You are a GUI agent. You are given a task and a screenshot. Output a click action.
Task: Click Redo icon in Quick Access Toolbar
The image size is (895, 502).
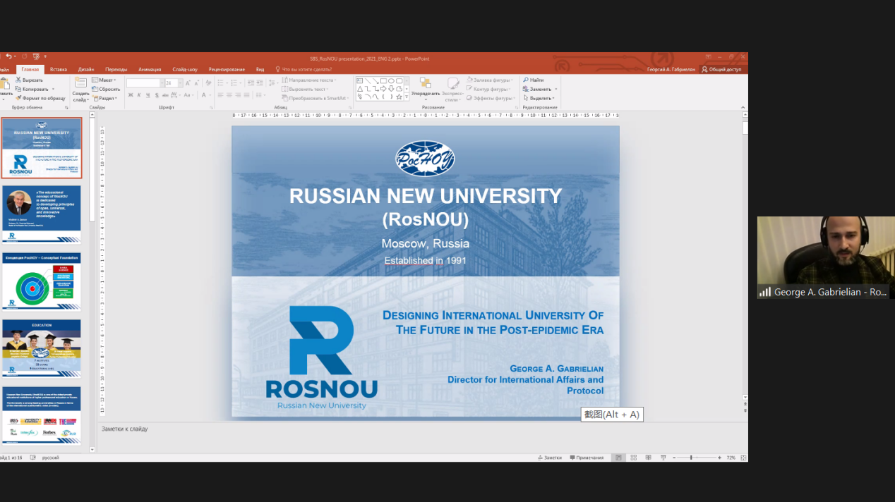click(24, 56)
